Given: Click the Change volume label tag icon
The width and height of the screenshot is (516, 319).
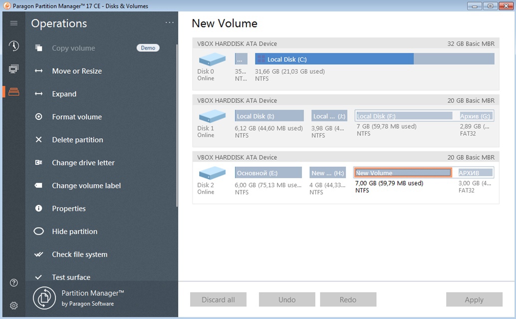Looking at the screenshot, I should (39, 185).
